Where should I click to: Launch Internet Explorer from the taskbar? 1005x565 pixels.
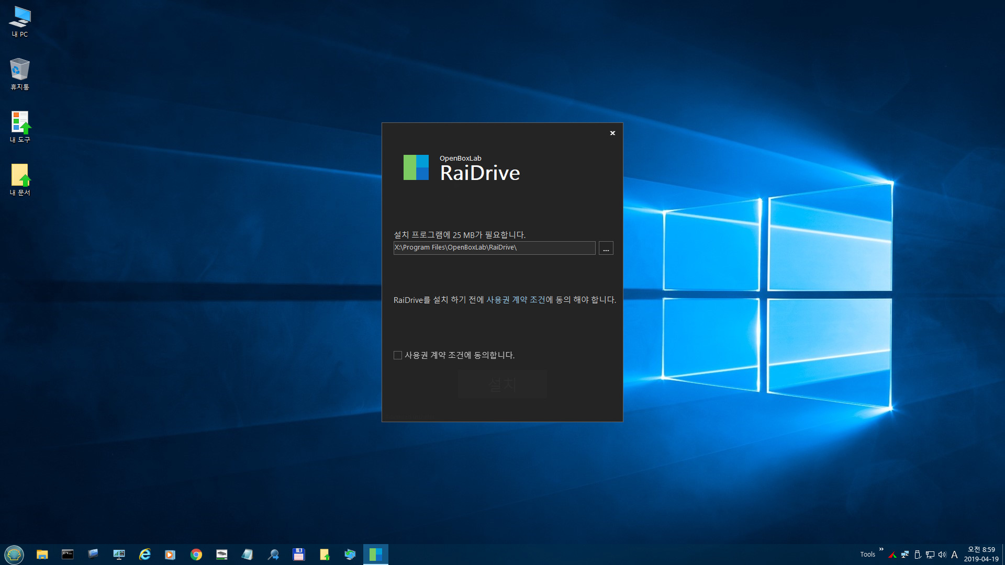coord(144,555)
